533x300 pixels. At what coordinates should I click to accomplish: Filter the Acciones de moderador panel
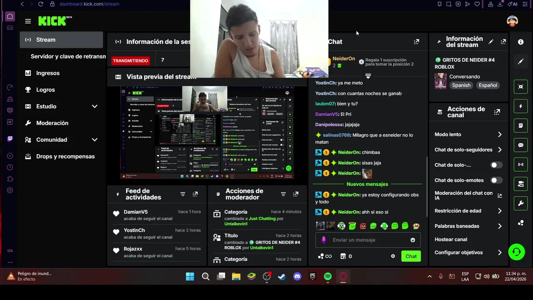(x=283, y=194)
